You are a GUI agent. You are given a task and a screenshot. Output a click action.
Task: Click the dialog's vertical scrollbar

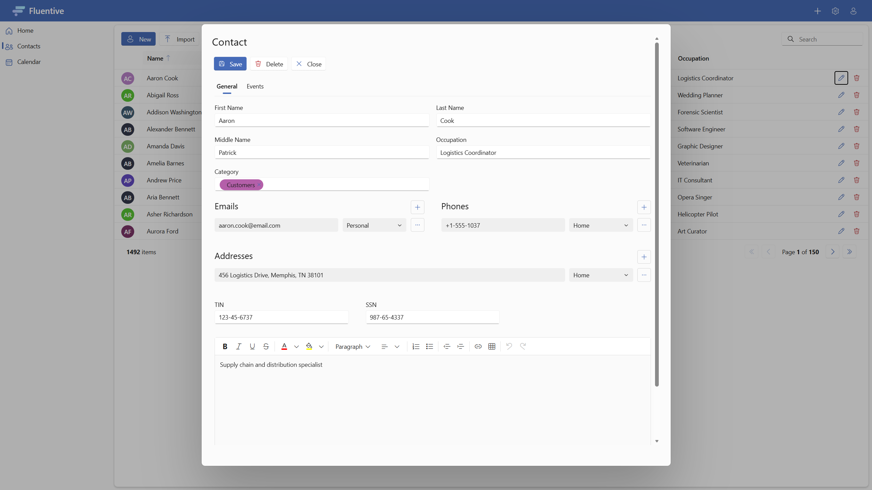pos(657,214)
